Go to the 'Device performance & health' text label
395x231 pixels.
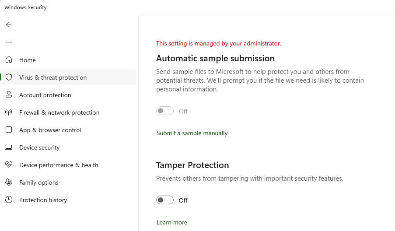coord(59,165)
